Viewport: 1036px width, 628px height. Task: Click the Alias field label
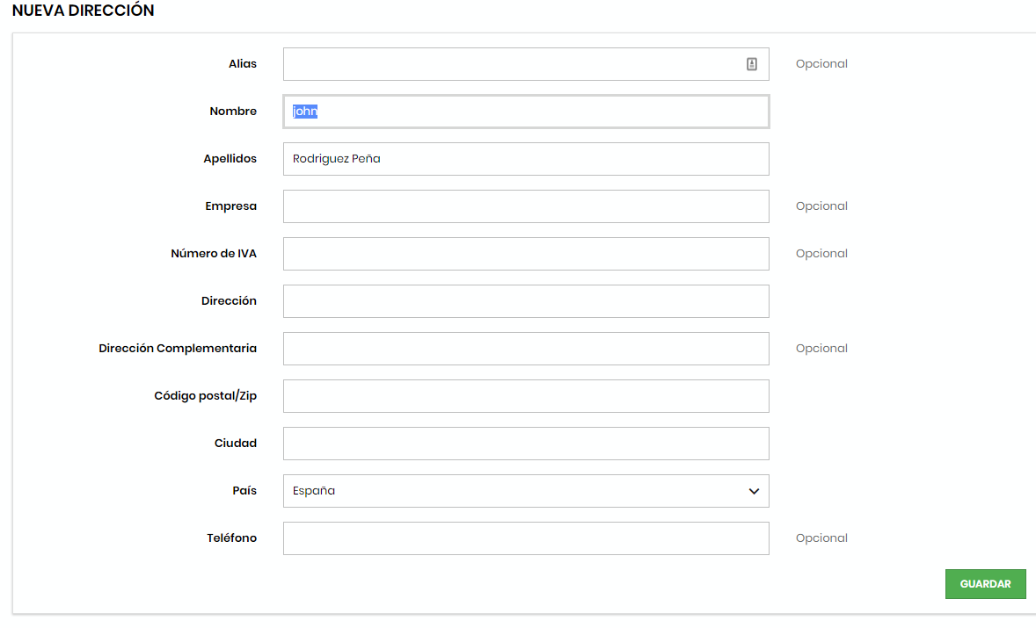[x=242, y=64]
